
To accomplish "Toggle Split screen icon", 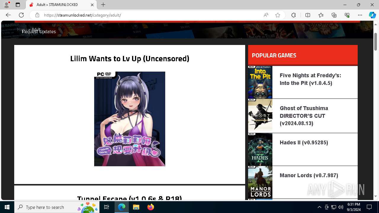I will pyautogui.click(x=308, y=15).
